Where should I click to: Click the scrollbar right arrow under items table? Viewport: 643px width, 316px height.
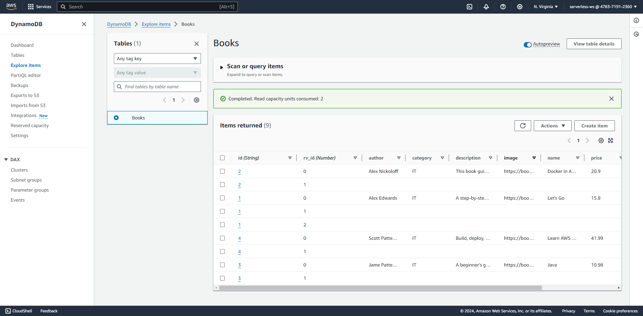pos(619,288)
